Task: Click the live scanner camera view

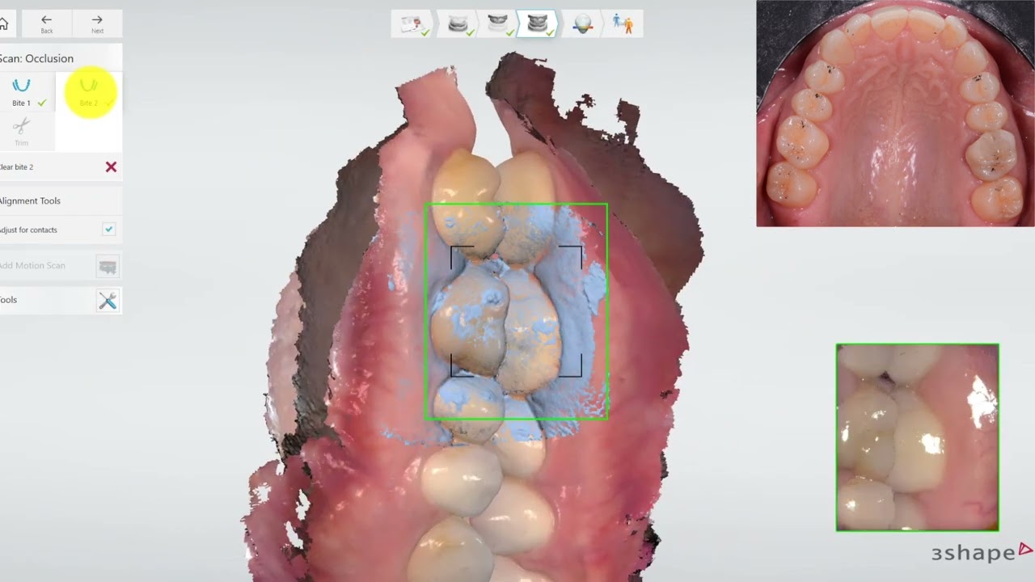Action: click(918, 437)
